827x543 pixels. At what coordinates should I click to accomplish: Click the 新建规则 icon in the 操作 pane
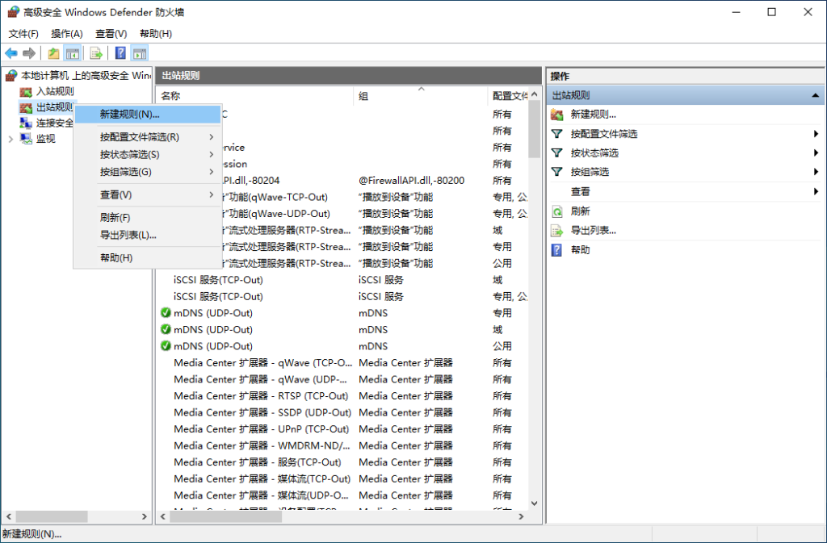[x=555, y=113]
